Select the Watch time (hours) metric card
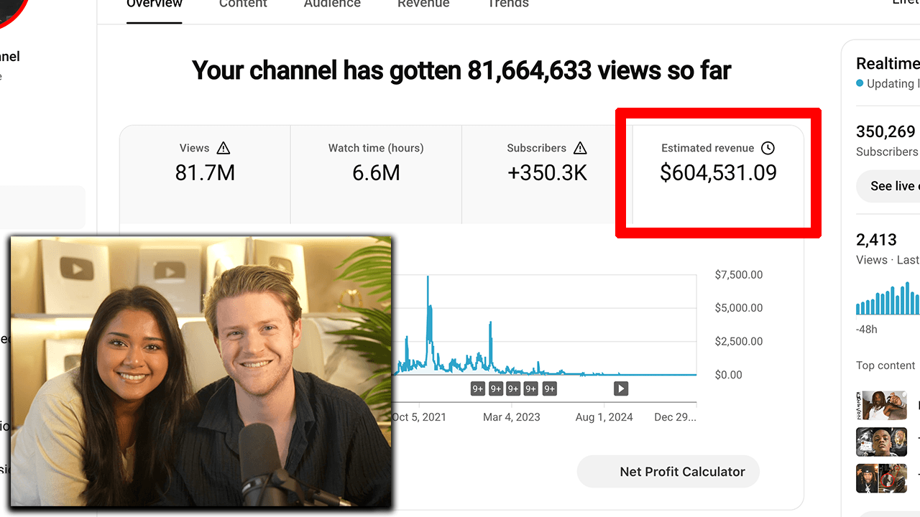 click(x=376, y=174)
